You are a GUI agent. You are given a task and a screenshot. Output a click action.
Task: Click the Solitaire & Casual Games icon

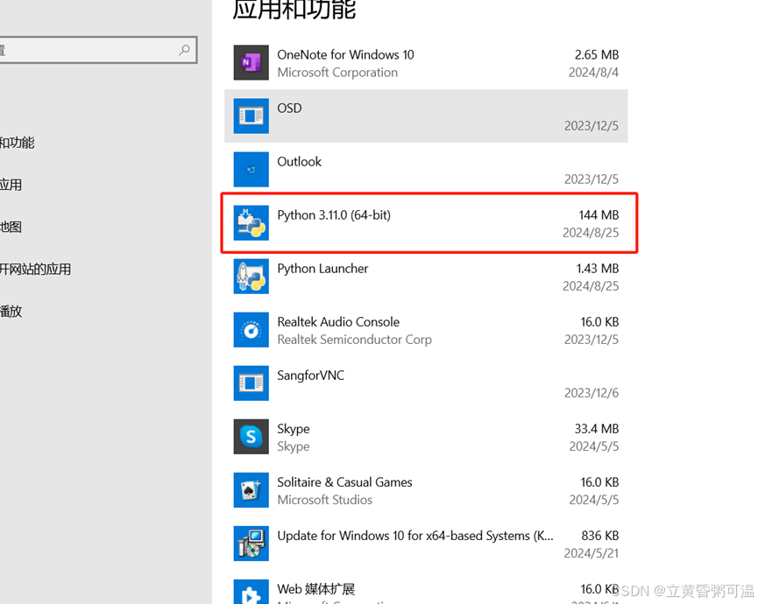point(251,490)
